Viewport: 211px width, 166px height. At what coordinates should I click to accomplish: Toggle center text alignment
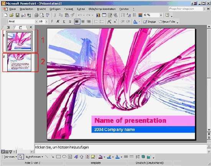tap(83, 21)
